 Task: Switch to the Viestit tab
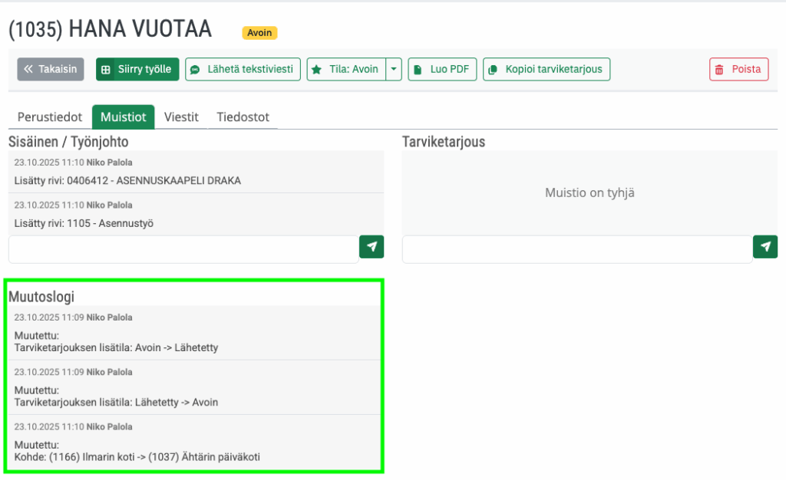coord(181,117)
